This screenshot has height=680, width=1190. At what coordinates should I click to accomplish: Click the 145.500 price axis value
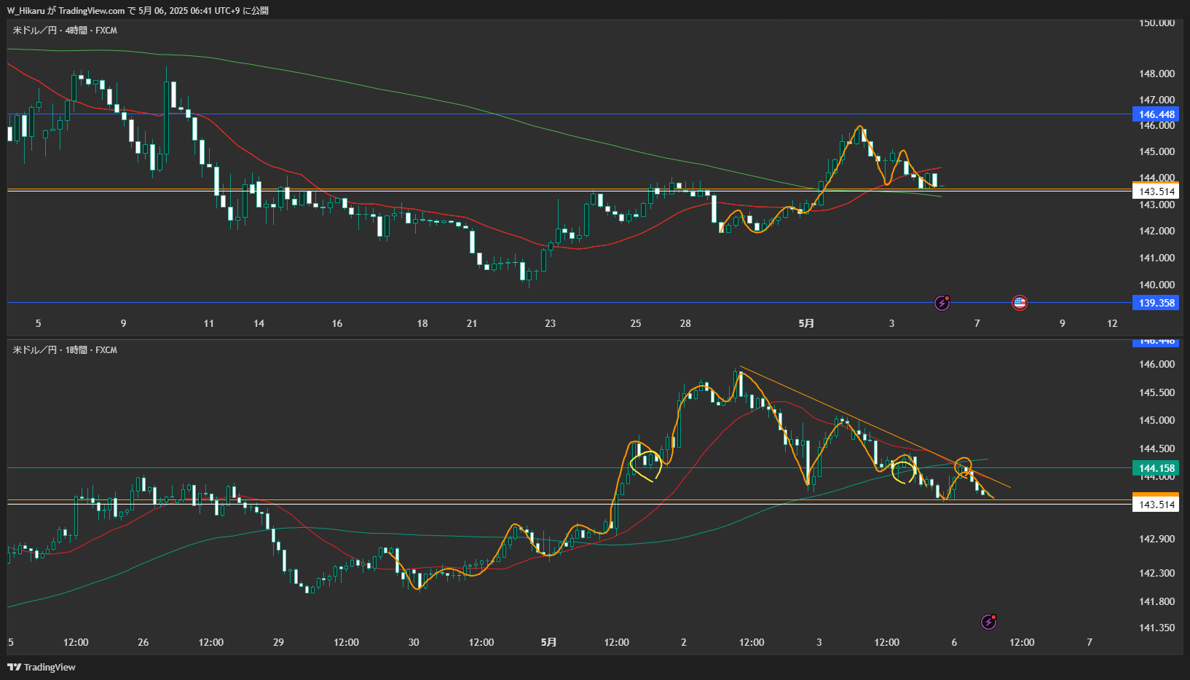[x=1156, y=392]
